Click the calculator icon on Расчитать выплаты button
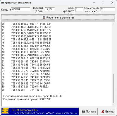 pos(44,17)
